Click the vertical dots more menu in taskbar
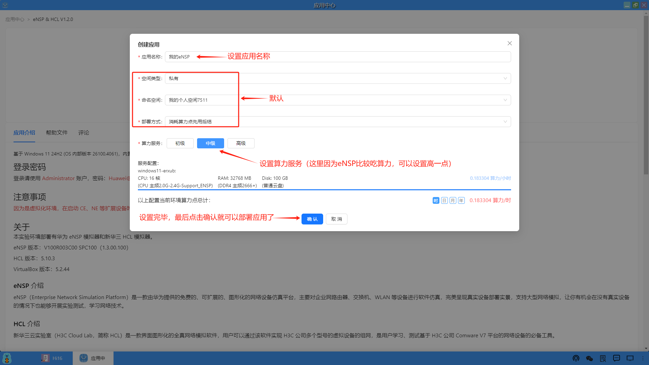The image size is (649, 365). [644, 358]
